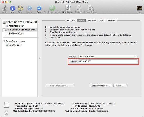Click the Erase button
This screenshot has width=144, height=117.
point(120,86)
